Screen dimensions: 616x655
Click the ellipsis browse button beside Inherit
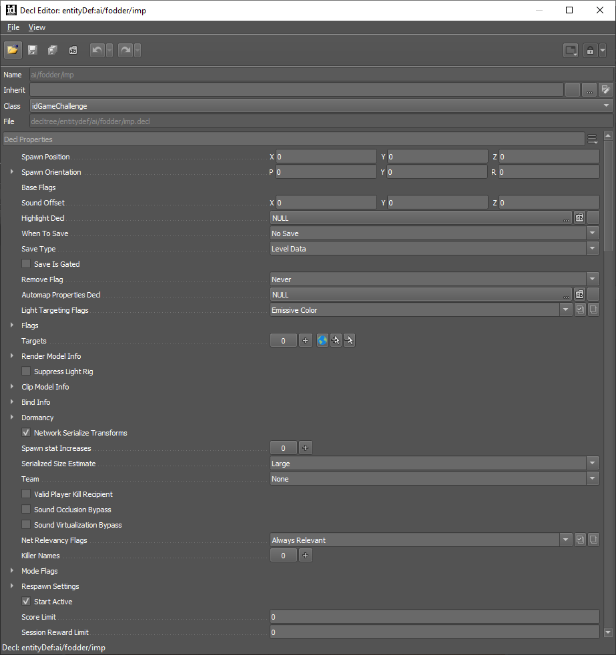589,90
